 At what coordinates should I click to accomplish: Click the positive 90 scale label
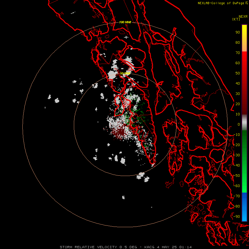(x=238, y=32)
